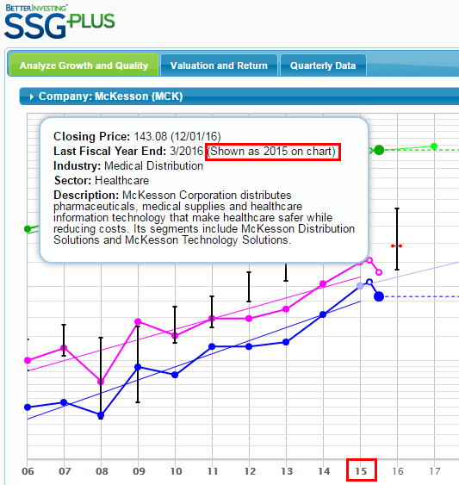
Task: Click the blue data point at year 07
Action: [x=64, y=402]
